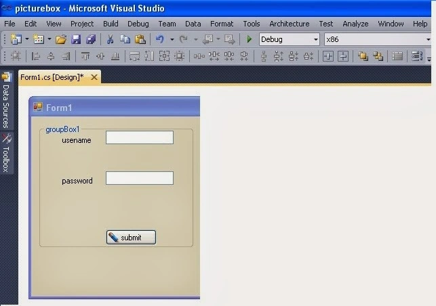The height and width of the screenshot is (306, 436).
Task: Open the Toolbox side panel tab
Action: [6, 152]
